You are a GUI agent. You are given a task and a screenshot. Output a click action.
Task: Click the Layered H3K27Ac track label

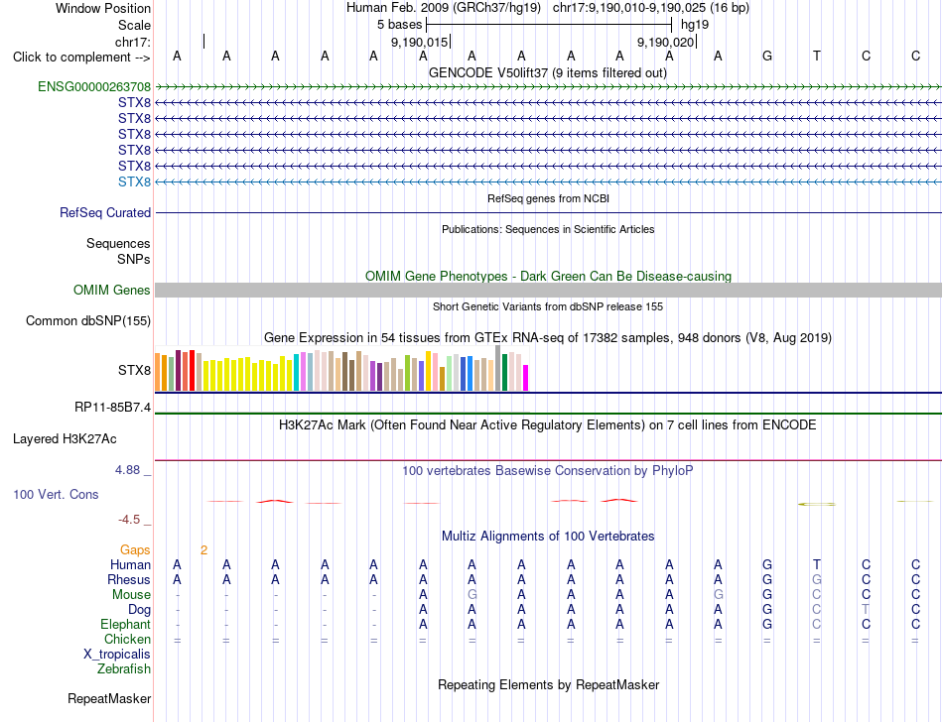[x=65, y=439]
